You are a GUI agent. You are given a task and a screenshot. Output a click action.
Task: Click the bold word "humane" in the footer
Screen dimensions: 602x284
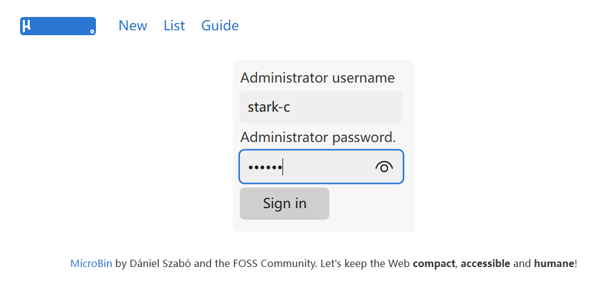point(553,263)
